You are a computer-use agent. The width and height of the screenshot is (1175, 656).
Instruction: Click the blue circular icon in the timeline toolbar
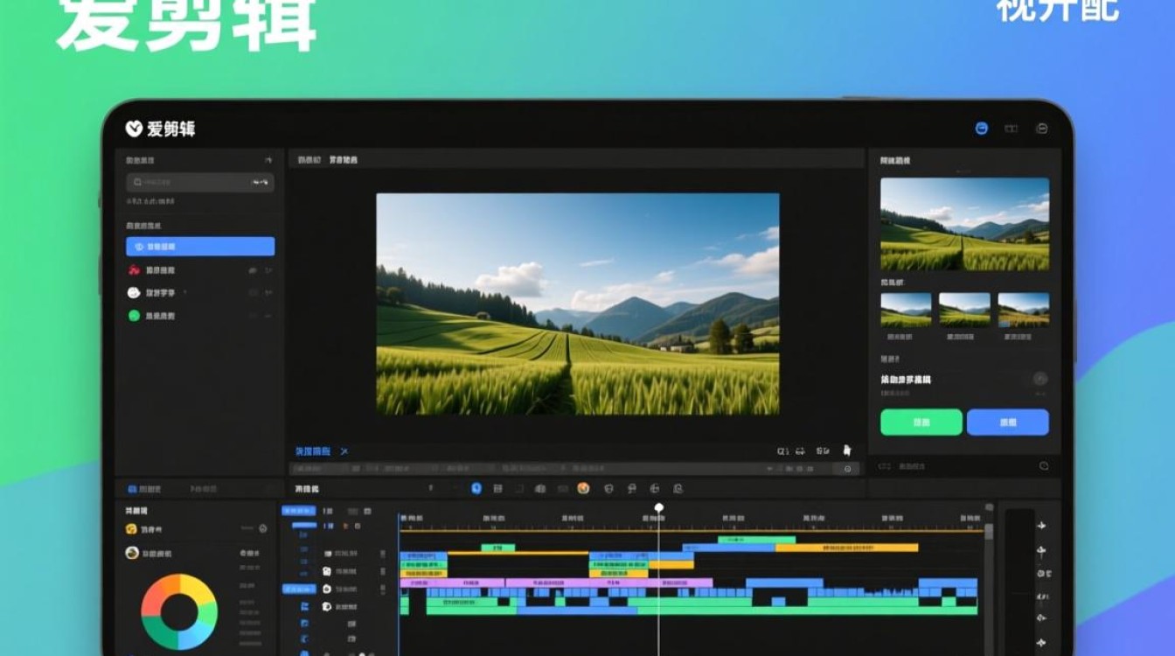pos(476,488)
